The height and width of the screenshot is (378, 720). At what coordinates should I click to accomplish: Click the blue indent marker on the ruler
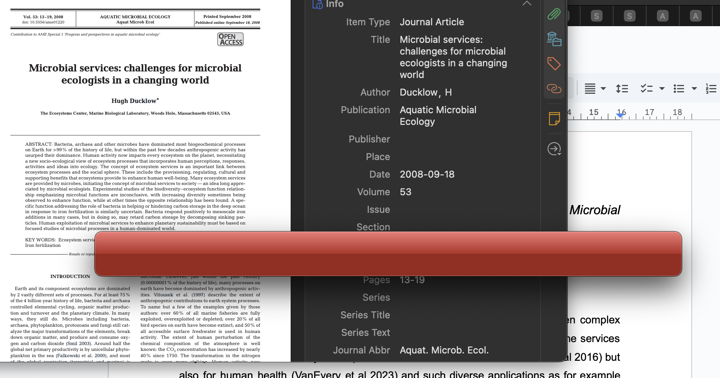pyautogui.click(x=619, y=115)
